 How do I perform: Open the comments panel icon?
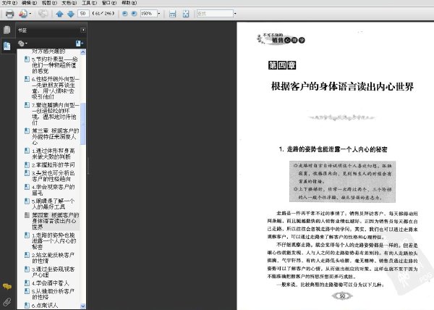[7, 286]
